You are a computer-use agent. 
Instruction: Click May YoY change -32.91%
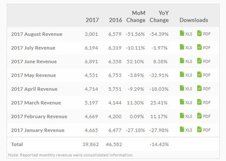click(159, 75)
